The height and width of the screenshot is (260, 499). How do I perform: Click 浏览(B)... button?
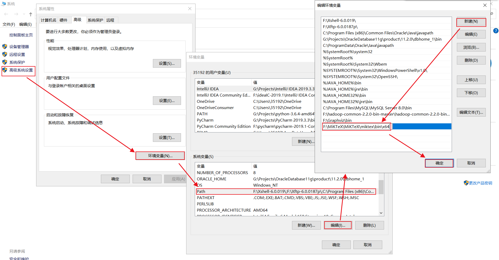(471, 47)
